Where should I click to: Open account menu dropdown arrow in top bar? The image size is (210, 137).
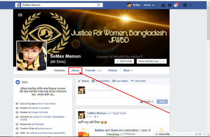tap(191, 5)
